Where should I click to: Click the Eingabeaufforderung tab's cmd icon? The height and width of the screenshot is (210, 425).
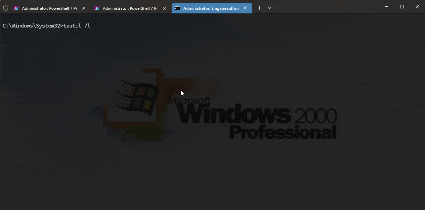[x=177, y=8]
